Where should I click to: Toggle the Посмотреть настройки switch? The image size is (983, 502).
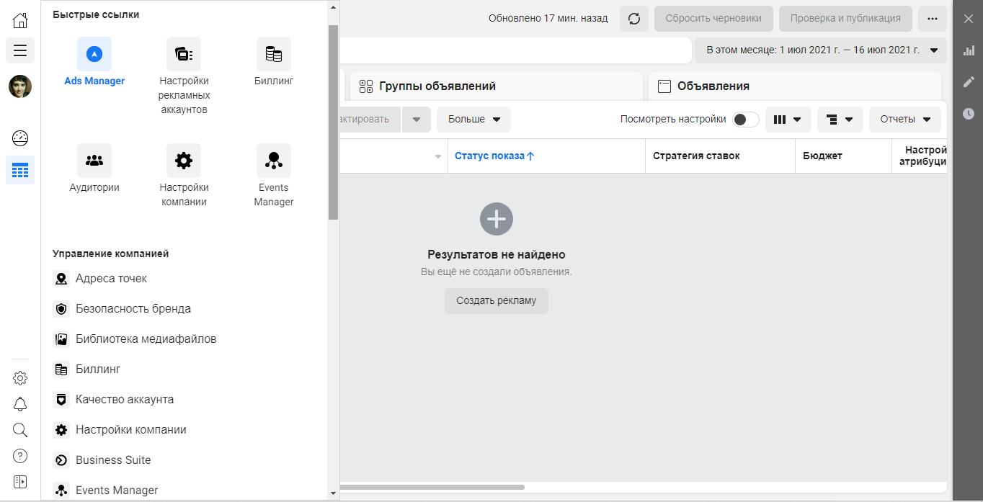click(746, 120)
